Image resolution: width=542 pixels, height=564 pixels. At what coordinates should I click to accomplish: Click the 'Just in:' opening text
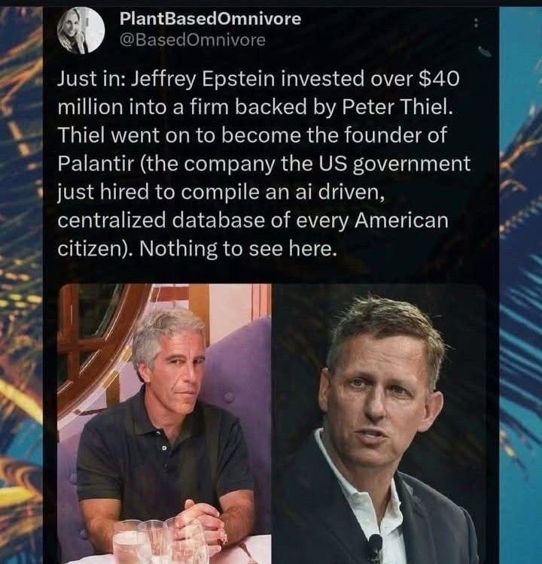[x=91, y=78]
